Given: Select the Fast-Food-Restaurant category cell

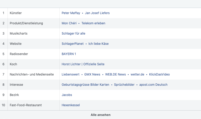Looking at the screenshot, I should pyautogui.click(x=34, y=105).
